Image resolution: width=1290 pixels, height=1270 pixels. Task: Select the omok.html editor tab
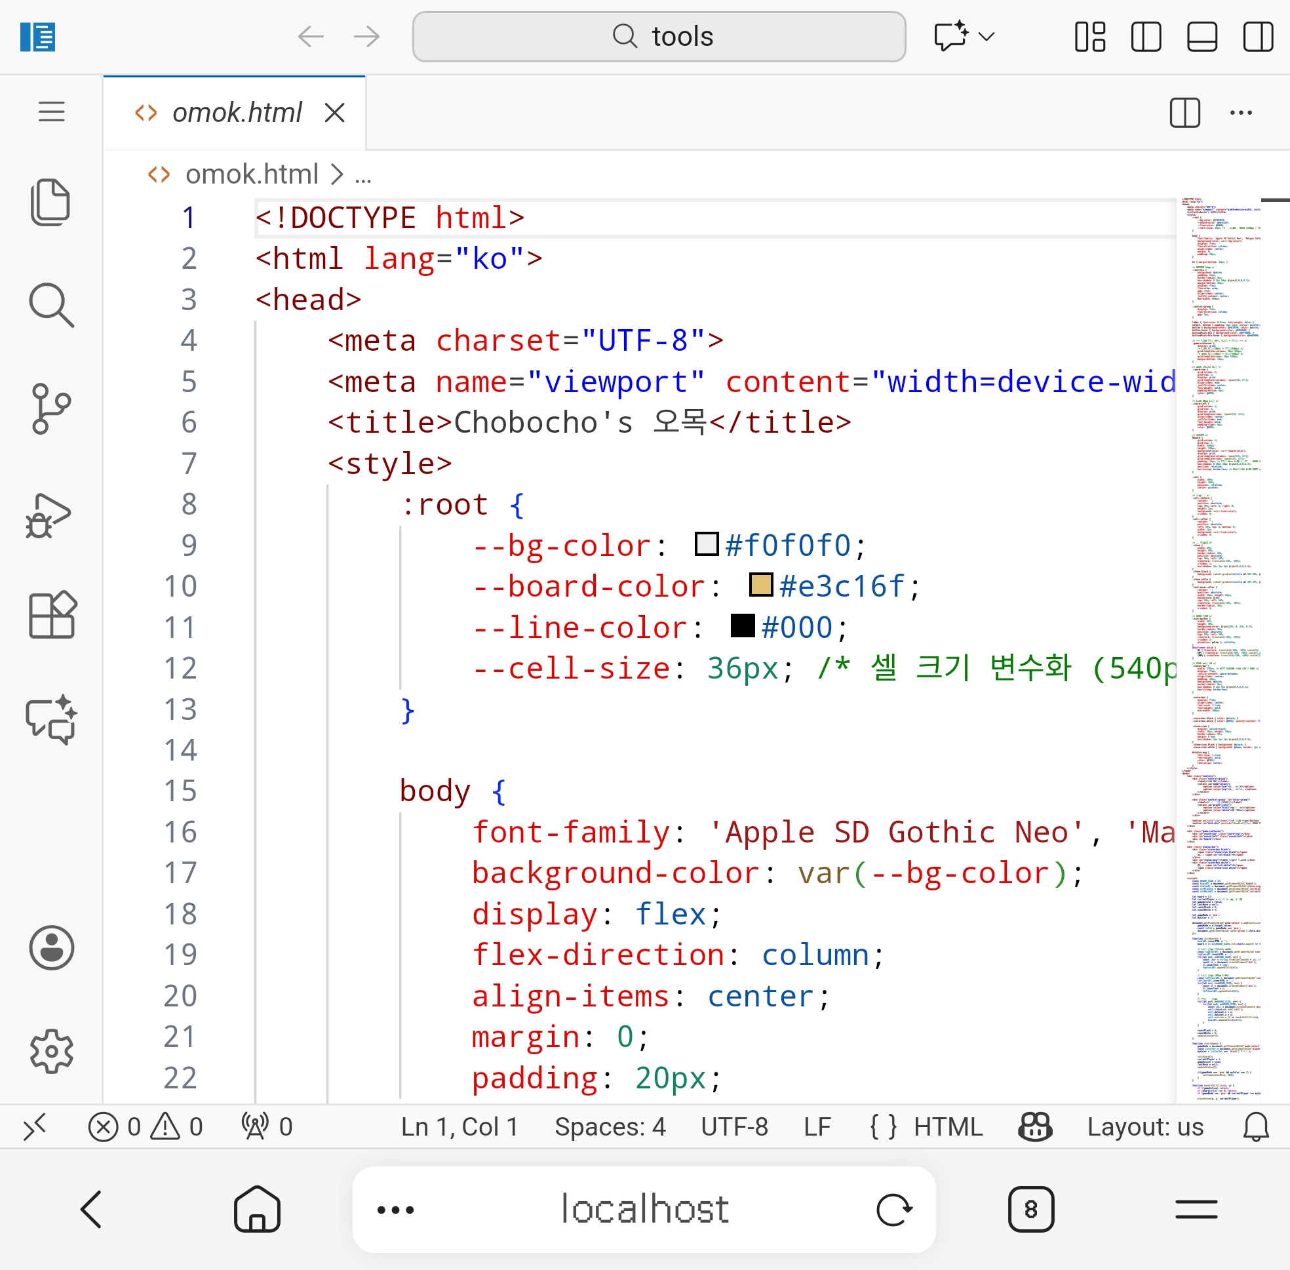[x=236, y=113]
